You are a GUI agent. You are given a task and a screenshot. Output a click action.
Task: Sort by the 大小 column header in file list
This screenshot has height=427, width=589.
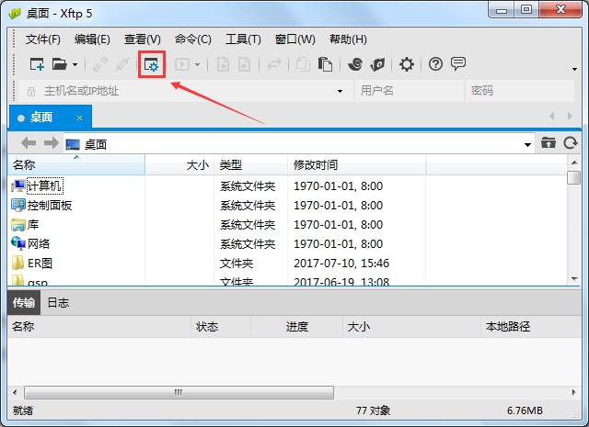pyautogui.click(x=179, y=165)
